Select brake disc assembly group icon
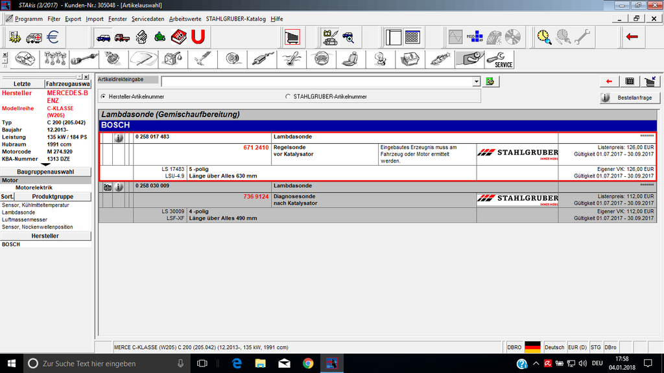The height and width of the screenshot is (373, 664). (x=233, y=59)
